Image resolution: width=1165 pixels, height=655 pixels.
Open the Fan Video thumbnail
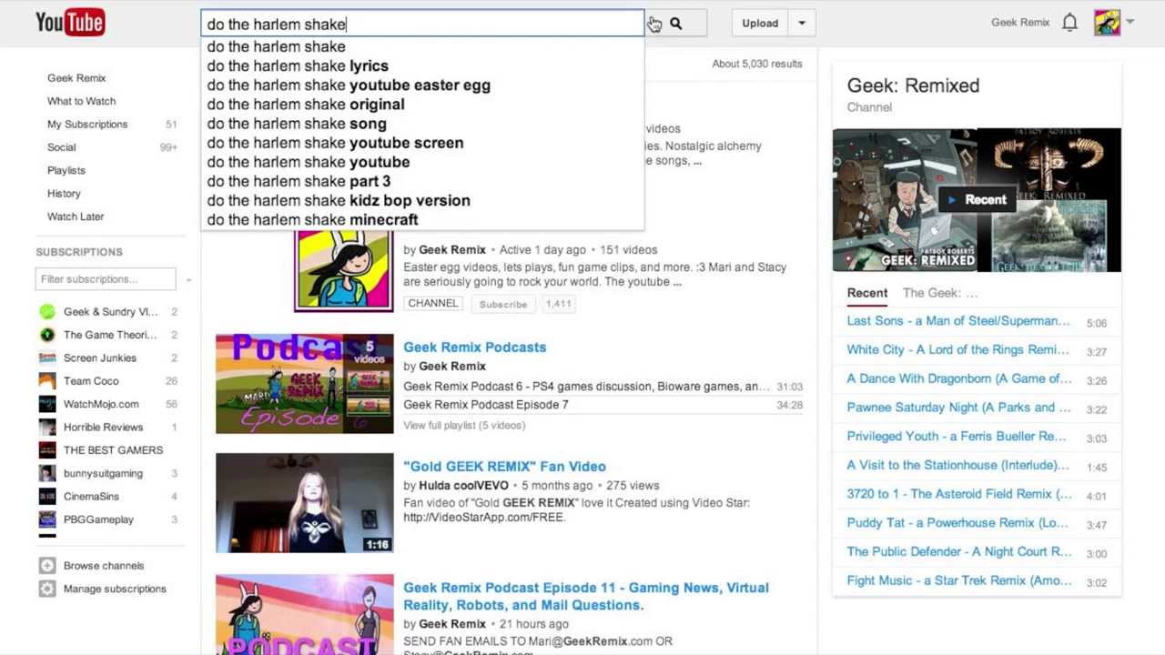[x=304, y=503]
